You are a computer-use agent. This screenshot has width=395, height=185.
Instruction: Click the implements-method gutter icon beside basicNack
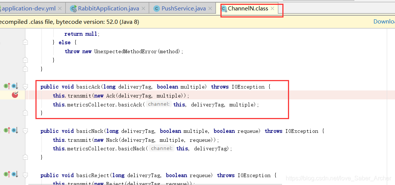point(7,130)
